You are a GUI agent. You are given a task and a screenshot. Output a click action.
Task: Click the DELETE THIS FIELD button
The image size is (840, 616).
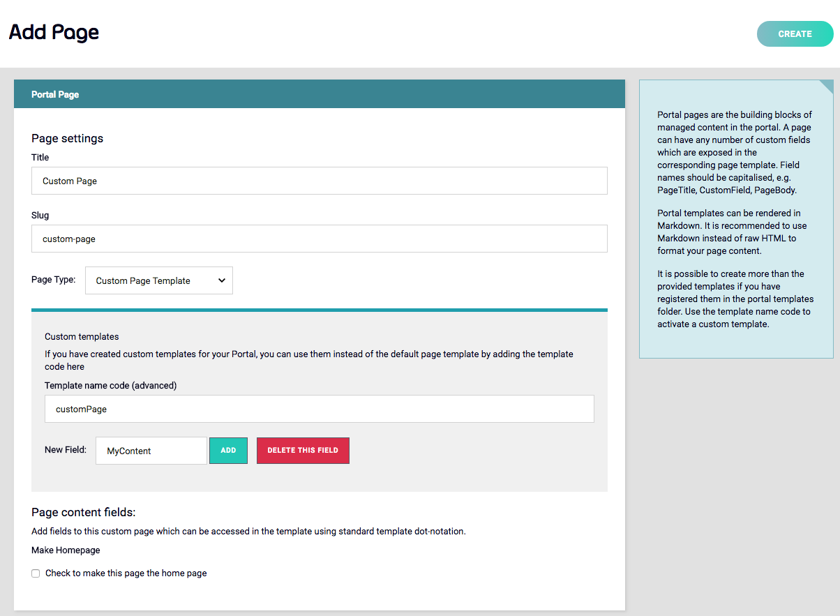pos(303,451)
